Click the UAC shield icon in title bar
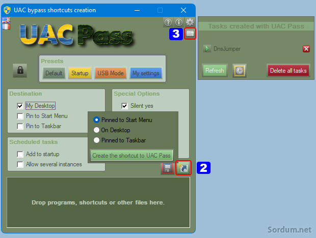316x238 pixels. 7,10
